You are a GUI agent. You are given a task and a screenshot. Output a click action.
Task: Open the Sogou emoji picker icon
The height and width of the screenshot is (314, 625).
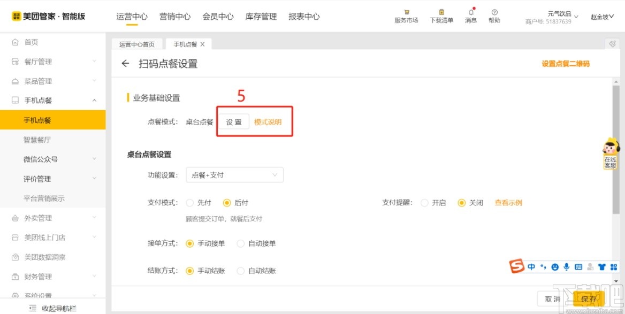[555, 266]
